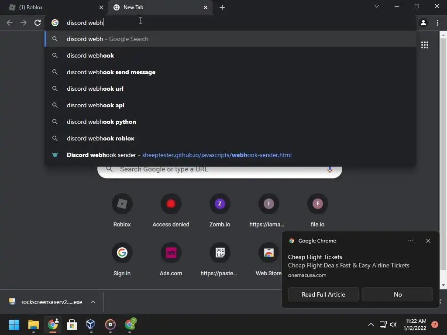
Task: Expand options for rockscreensaverv2 download
Action: click(x=93, y=302)
